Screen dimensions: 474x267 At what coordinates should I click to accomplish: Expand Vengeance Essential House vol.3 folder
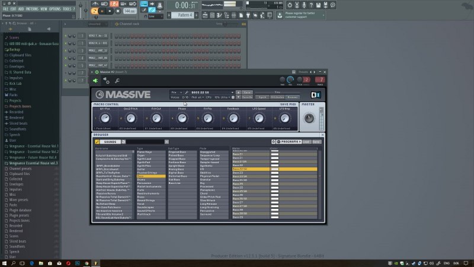point(33,163)
